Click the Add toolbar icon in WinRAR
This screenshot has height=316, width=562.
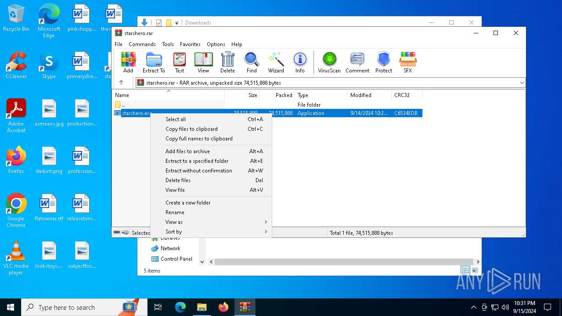[128, 62]
